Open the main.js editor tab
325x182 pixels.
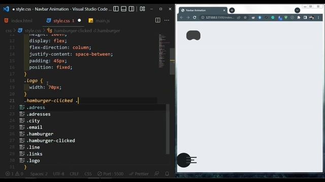click(100, 21)
